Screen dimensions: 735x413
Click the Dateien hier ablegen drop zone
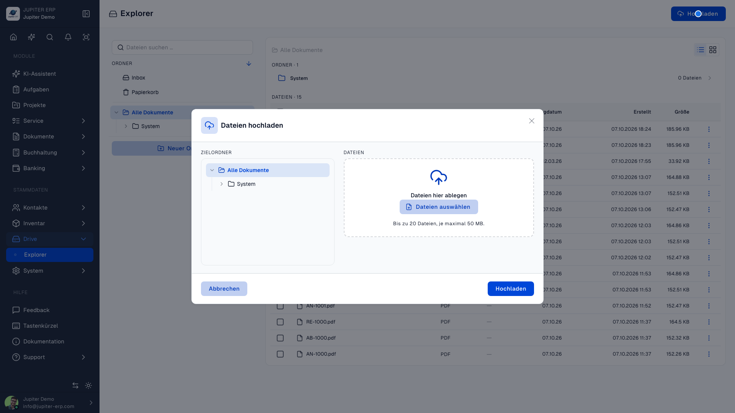click(439, 198)
